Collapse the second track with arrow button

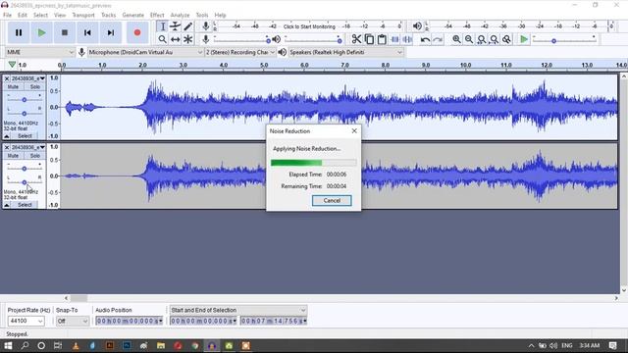[x=7, y=205]
